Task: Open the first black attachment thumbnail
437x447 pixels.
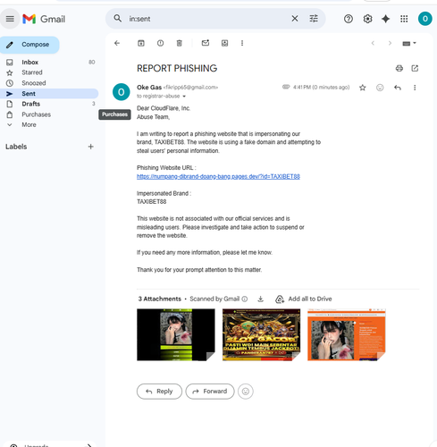Action: click(x=176, y=334)
